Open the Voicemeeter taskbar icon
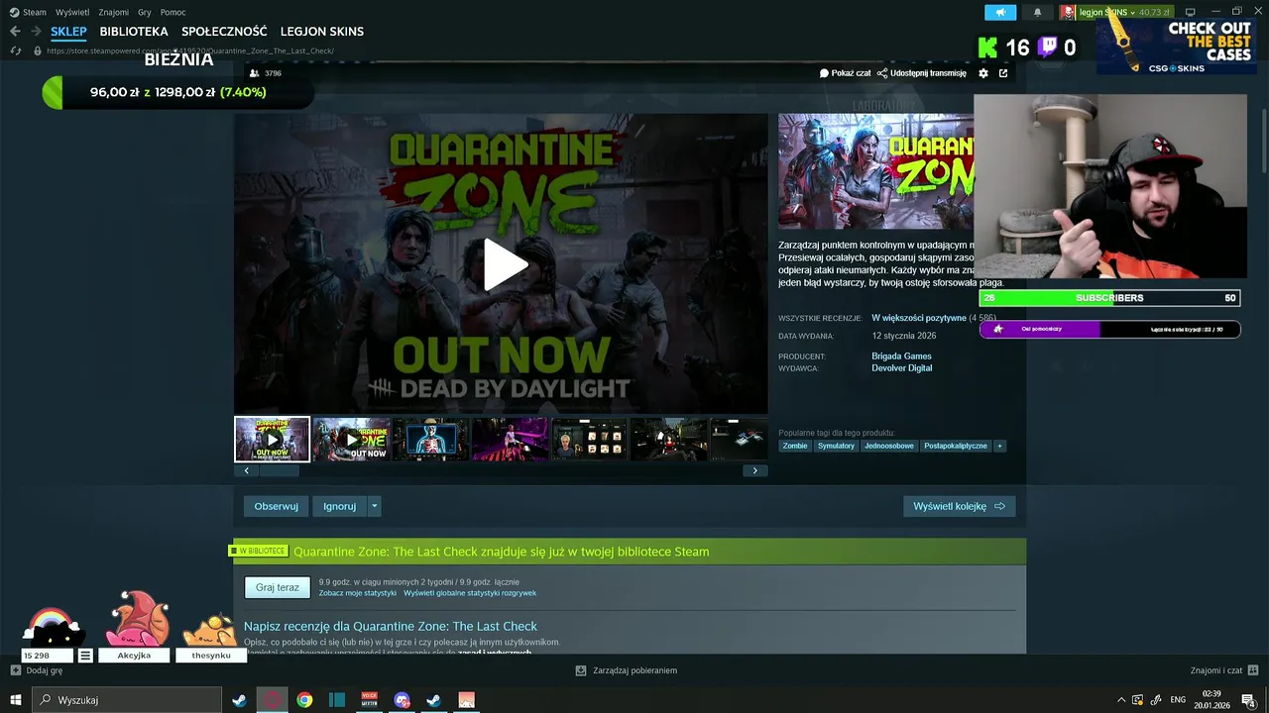Viewport: 1269px width, 713px height. click(x=370, y=700)
